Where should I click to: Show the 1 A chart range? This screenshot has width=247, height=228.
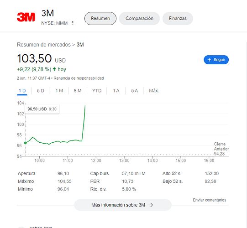point(116,91)
